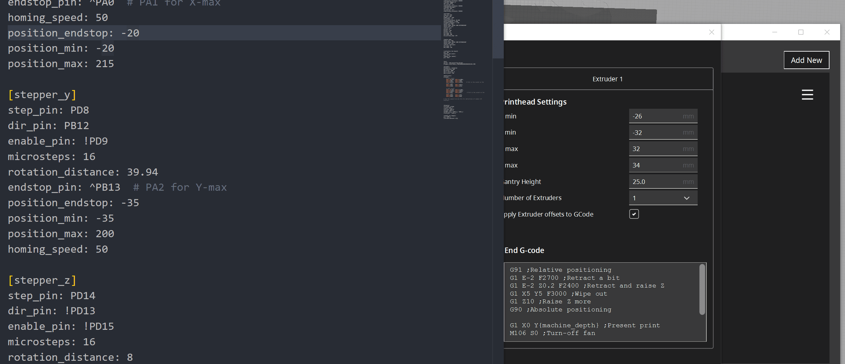Viewport: 845px width, 364px height.
Task: Click the 'step_pin: PD14' line
Action: click(x=51, y=296)
